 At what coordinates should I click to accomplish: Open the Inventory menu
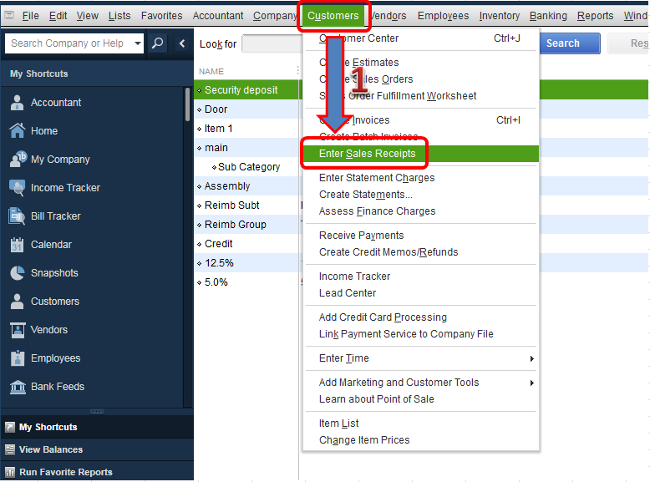coord(499,16)
